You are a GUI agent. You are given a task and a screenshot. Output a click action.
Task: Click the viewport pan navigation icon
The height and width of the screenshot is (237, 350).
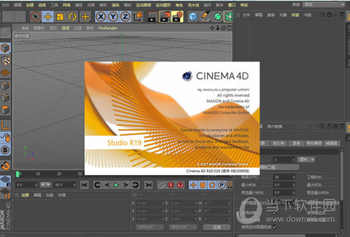pos(212,28)
